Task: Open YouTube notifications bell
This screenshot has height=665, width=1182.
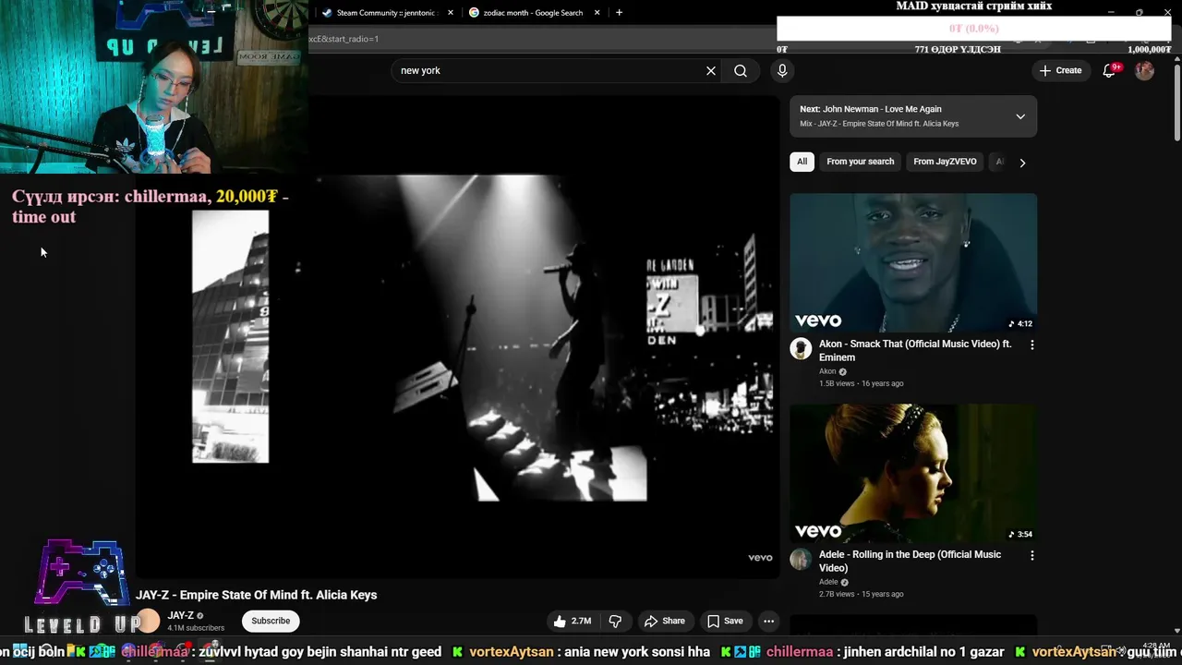Action: click(1110, 70)
